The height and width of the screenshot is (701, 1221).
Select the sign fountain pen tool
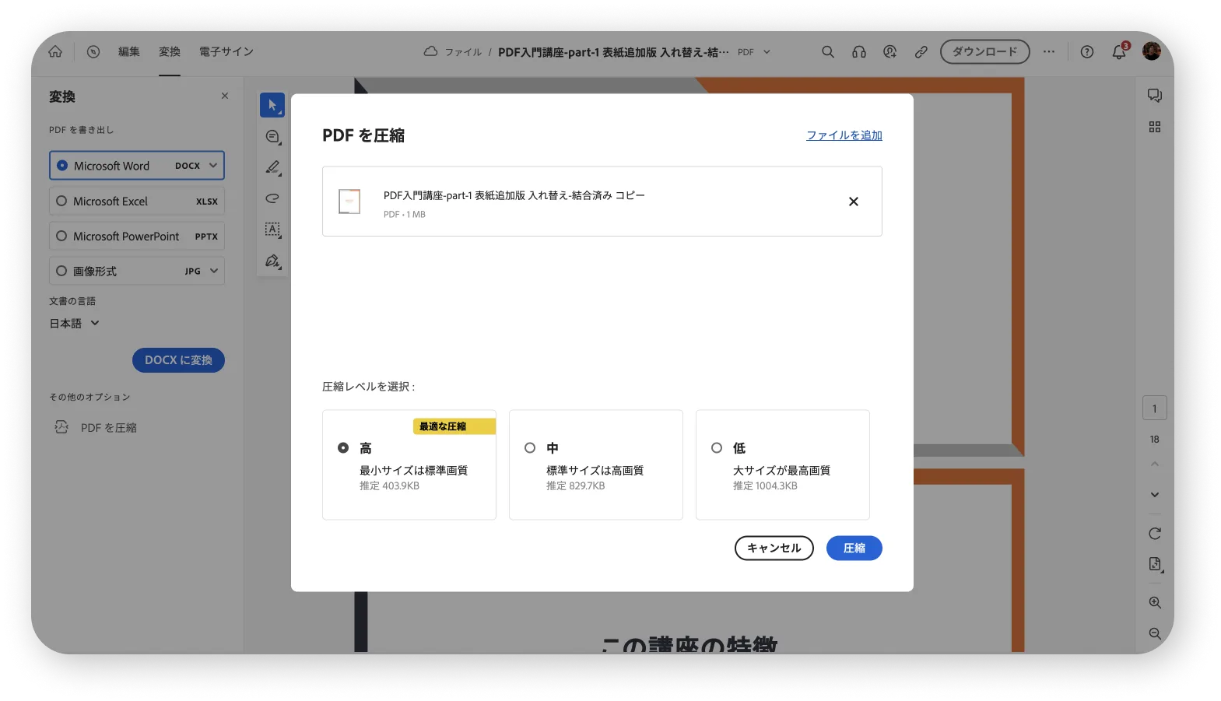(x=272, y=261)
